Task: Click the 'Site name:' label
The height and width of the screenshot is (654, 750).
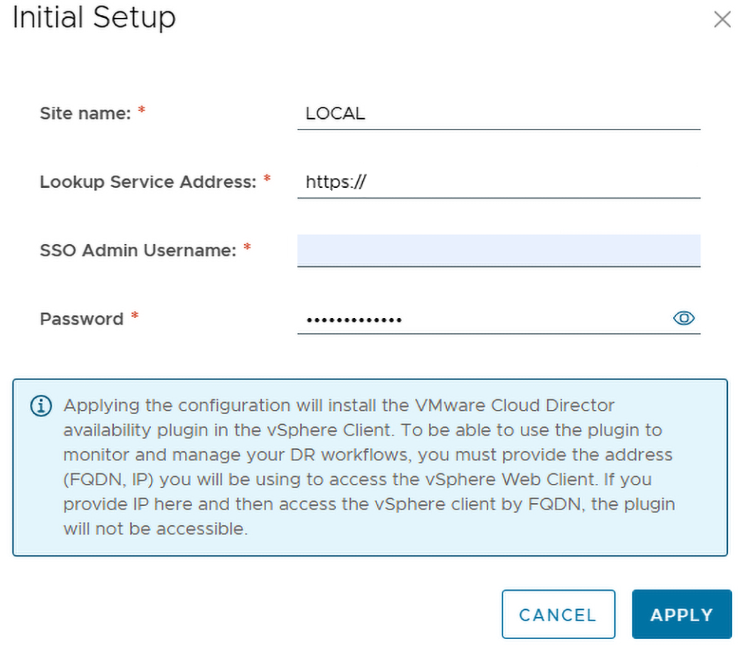Action: (85, 113)
